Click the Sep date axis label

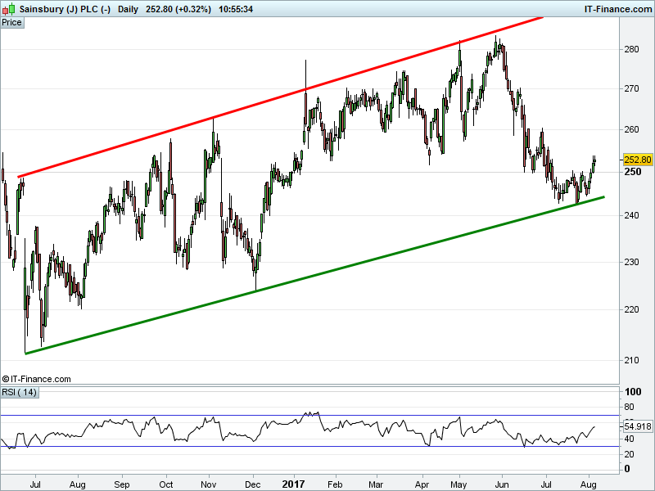(x=122, y=484)
